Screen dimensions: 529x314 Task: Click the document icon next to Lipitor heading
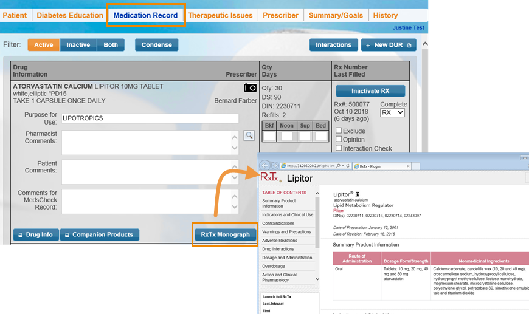click(358, 194)
